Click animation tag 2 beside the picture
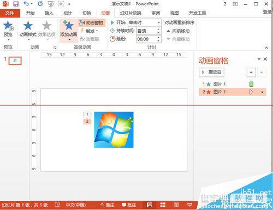Viewport: 273px width, 210px height. [x=87, y=121]
